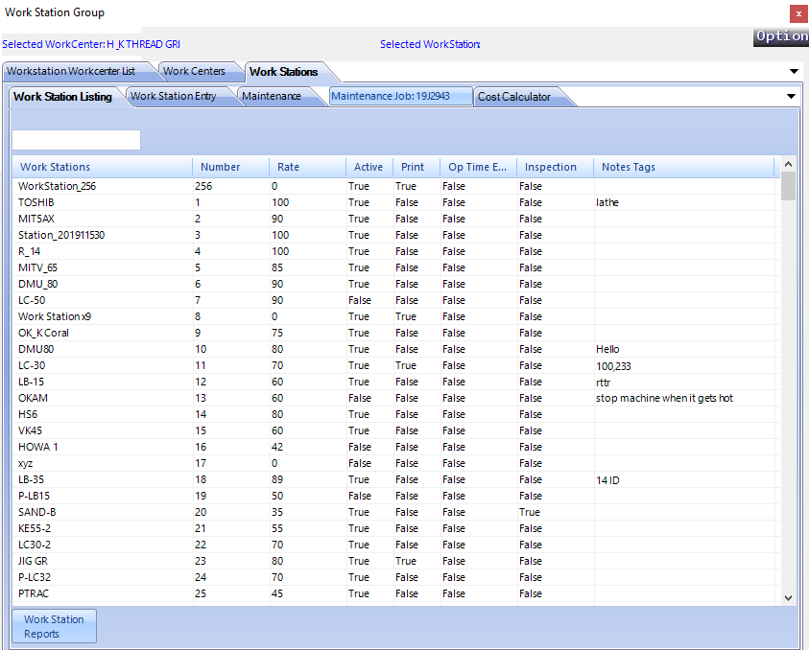Select the OK_K Coral row
Screen dimensions: 809x650
pos(395,333)
